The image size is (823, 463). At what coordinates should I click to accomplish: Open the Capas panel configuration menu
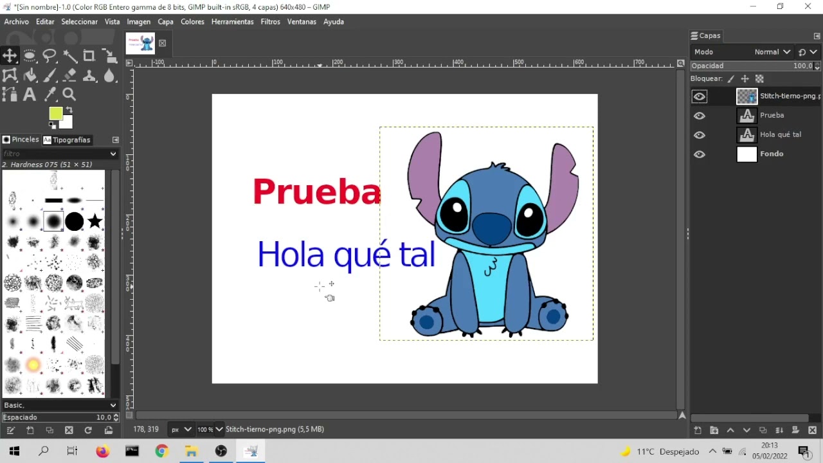tap(817, 36)
